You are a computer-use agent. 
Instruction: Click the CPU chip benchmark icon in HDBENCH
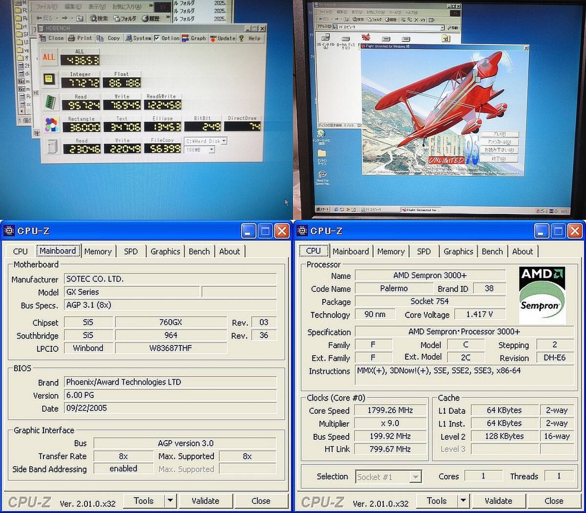click(x=49, y=79)
